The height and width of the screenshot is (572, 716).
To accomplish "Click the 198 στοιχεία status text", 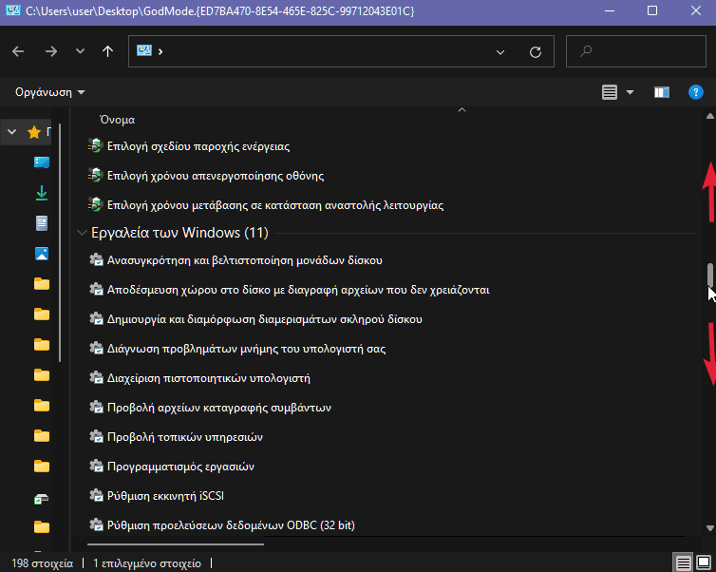I will (x=42, y=563).
